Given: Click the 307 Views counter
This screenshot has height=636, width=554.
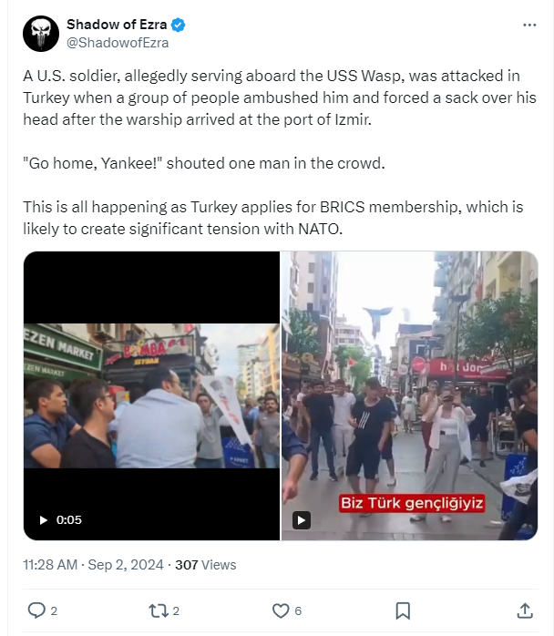Looking at the screenshot, I should (206, 565).
